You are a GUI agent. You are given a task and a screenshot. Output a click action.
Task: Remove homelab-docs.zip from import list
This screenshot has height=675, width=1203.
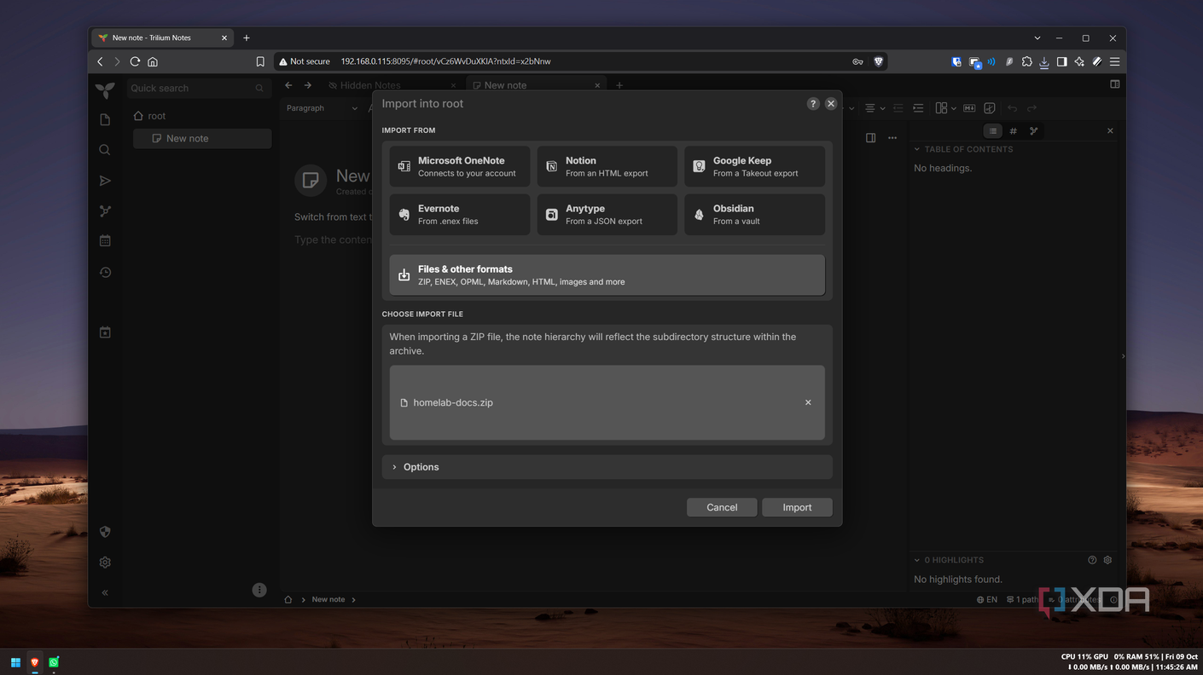click(808, 402)
